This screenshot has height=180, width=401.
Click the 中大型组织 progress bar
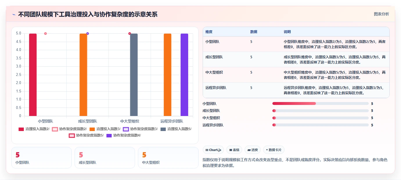coord(321,118)
